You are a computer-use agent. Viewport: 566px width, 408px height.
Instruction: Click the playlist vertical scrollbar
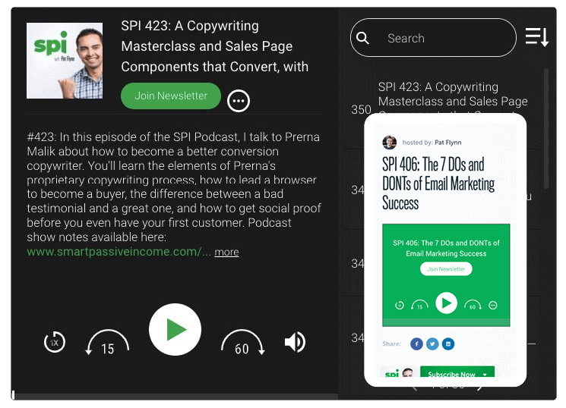coord(546,128)
